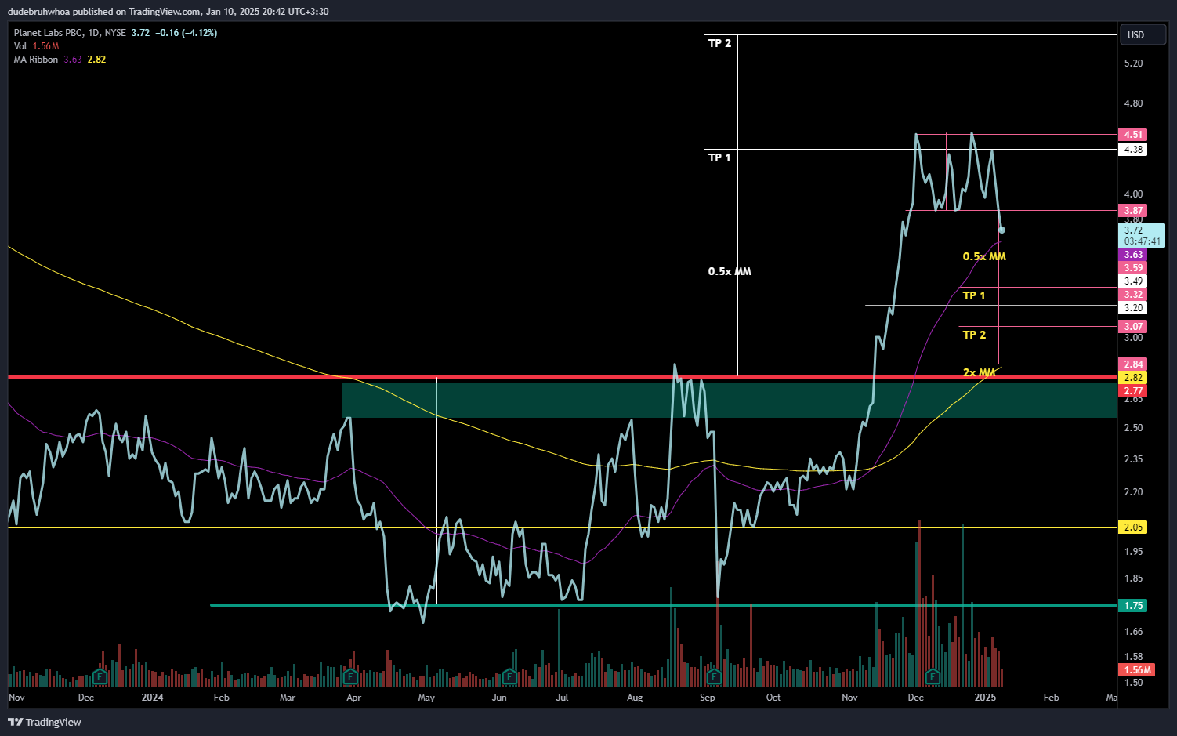Click the white TP 1 label
1177x736 pixels.
point(719,158)
